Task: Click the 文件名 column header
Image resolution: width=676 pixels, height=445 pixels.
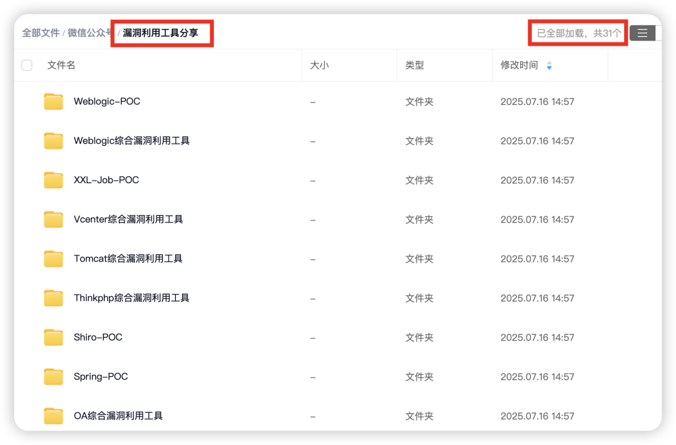Action: click(x=61, y=66)
